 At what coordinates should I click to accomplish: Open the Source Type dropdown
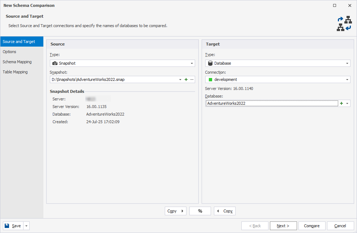coord(192,63)
